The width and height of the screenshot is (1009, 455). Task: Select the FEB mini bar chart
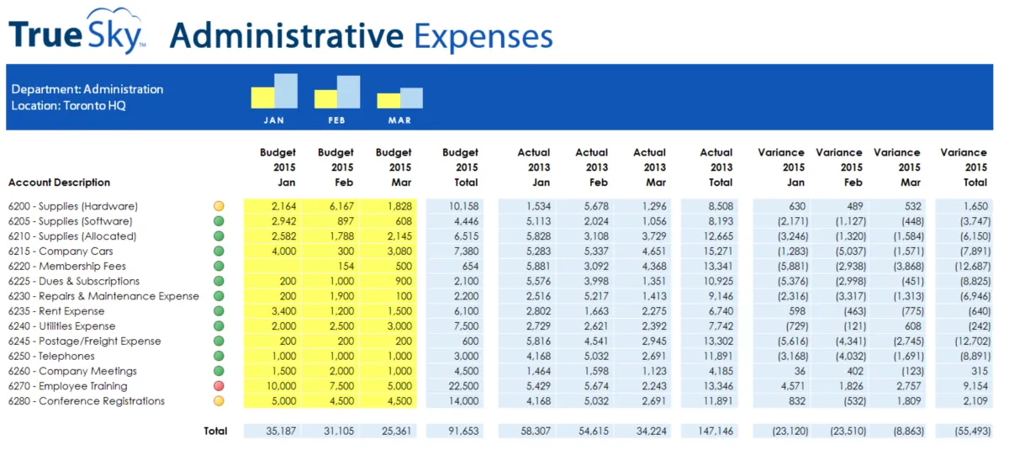[337, 92]
